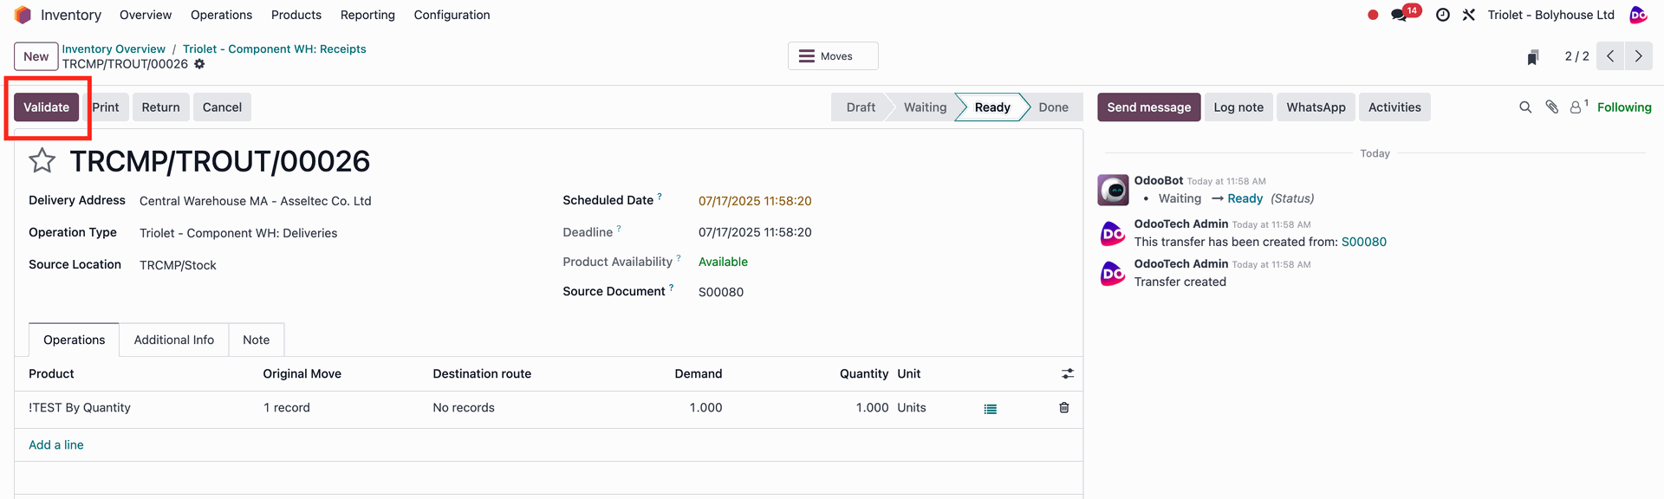Viewport: 1664px width, 499px height.
Task: Set status to Done in status bar
Action: pyautogui.click(x=1053, y=107)
